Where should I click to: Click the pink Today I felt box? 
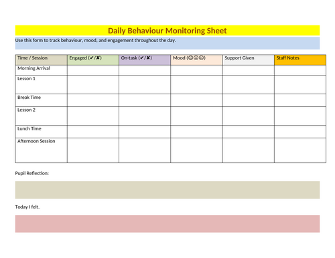167,224
